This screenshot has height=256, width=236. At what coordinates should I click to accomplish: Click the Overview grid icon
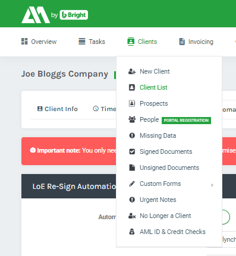24,42
